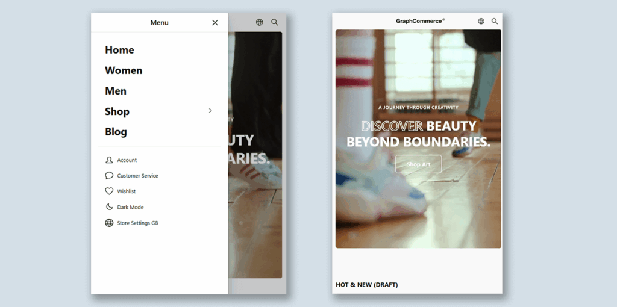Click the 'Discover Beauty Beyond Boundaries' hero headline

coord(418,134)
